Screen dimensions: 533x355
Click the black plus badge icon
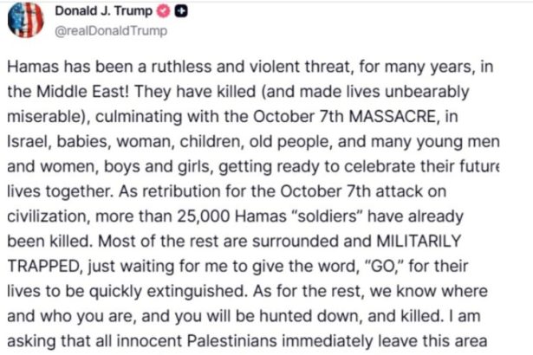(x=180, y=11)
